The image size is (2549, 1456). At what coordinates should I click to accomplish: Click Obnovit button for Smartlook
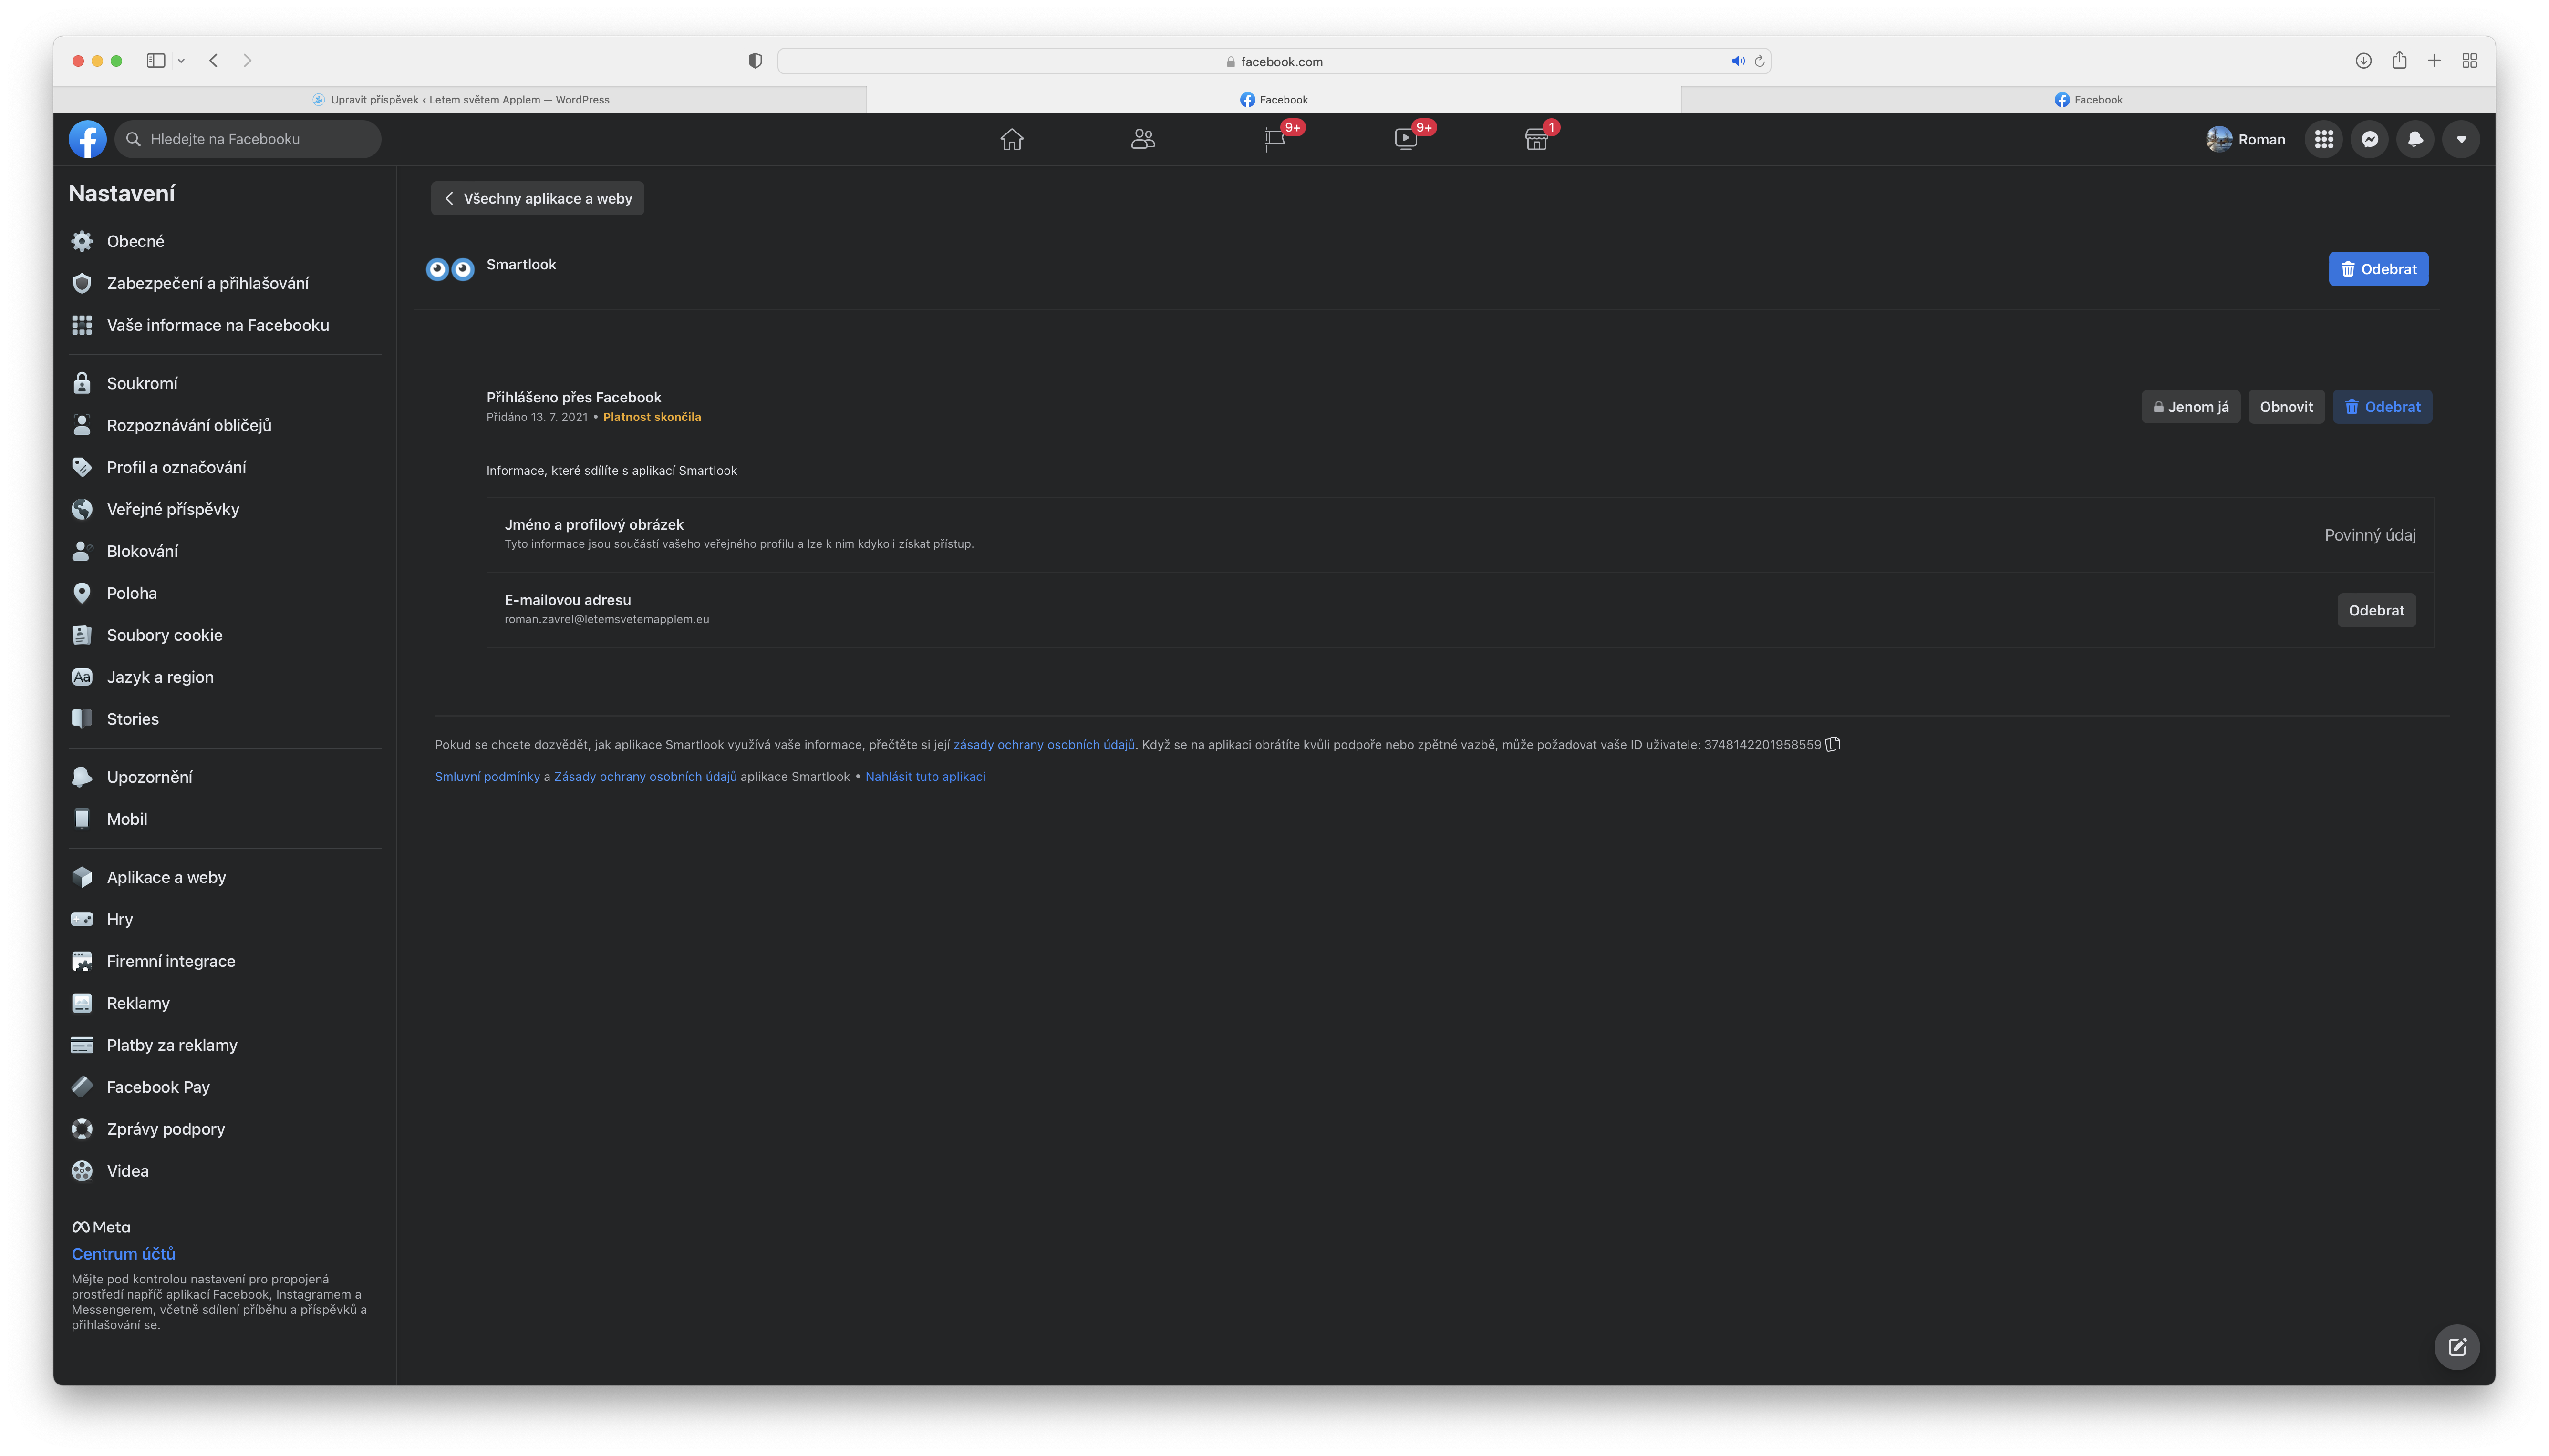(x=2286, y=407)
